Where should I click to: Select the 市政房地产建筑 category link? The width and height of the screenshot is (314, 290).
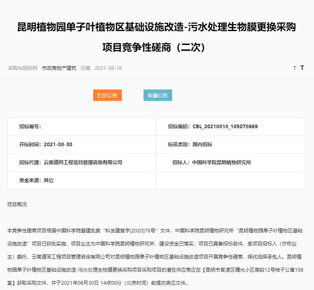pyautogui.click(x=59, y=68)
